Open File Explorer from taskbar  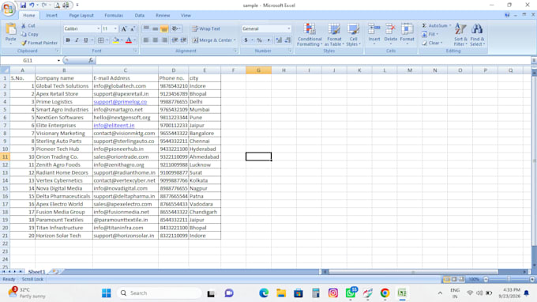pyautogui.click(x=281, y=293)
